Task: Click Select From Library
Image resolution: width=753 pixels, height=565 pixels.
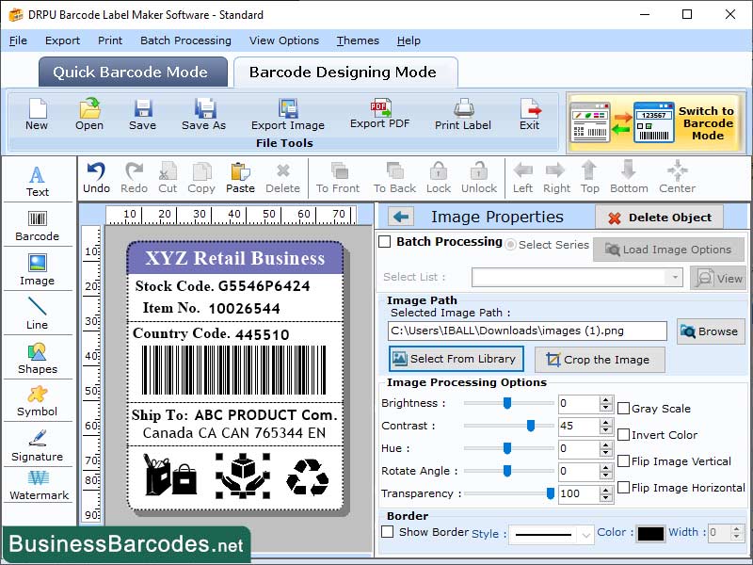Action: [456, 359]
